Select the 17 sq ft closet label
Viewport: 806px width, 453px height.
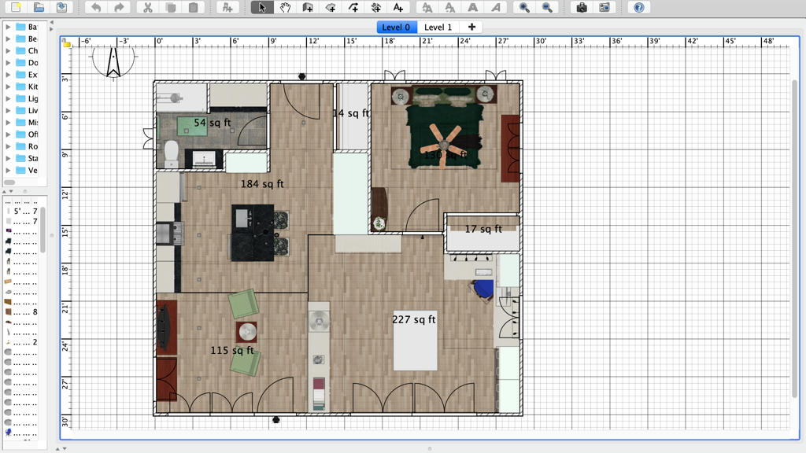(x=483, y=229)
